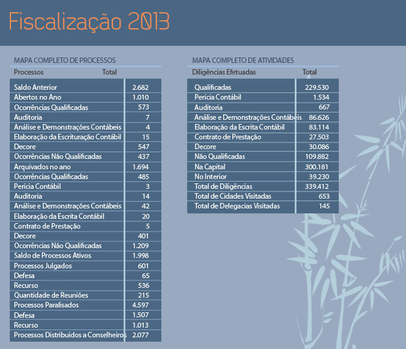The width and height of the screenshot is (406, 349).
Task: Click the value 1.010
Action: click(x=141, y=97)
